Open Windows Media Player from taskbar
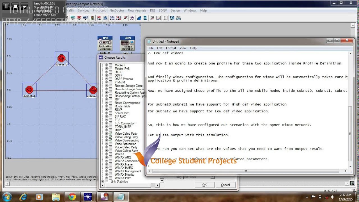The image size is (359, 202). [x=39, y=197]
